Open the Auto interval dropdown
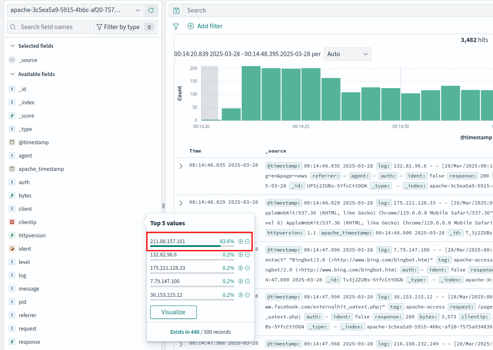This screenshot has width=493, height=350. (347, 54)
